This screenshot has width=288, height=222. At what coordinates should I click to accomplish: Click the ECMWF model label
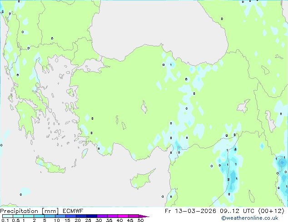70,211
